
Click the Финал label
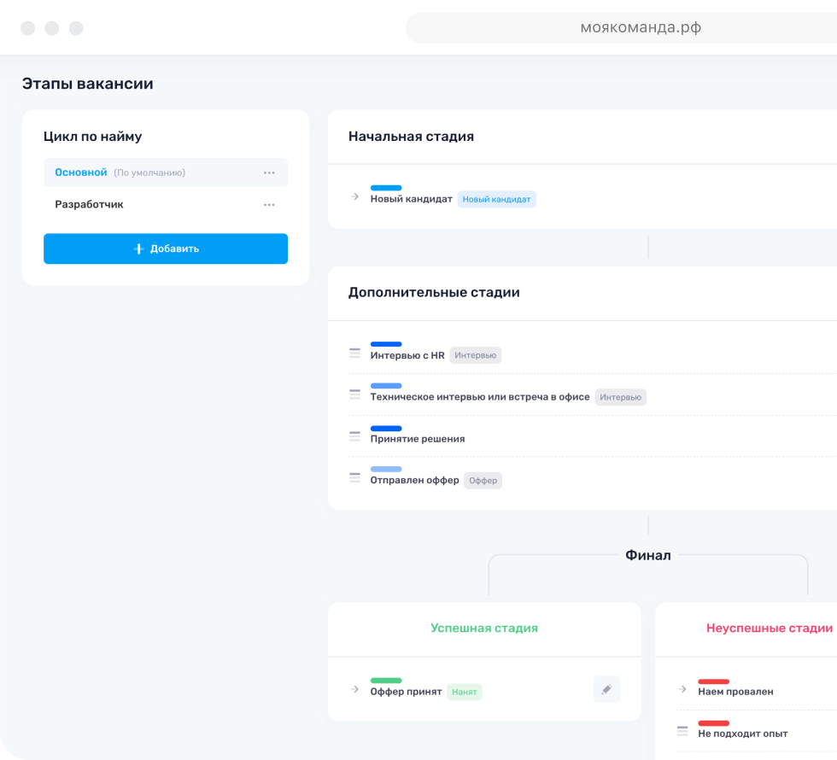tap(648, 556)
